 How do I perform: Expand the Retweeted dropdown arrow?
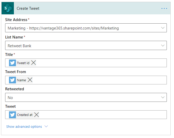coord(162,97)
